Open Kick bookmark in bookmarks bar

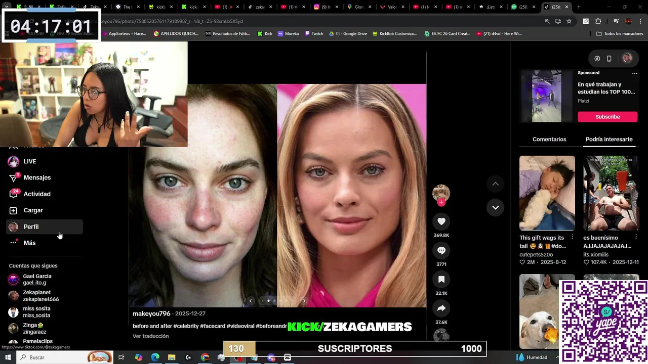265,33
